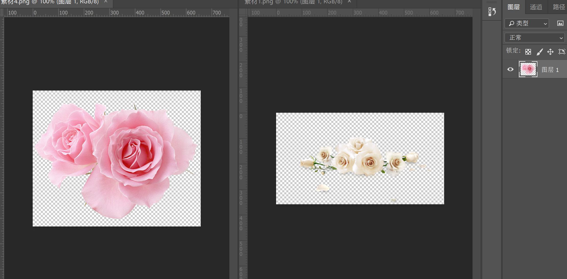Lock image pixels brush icon

coord(539,52)
